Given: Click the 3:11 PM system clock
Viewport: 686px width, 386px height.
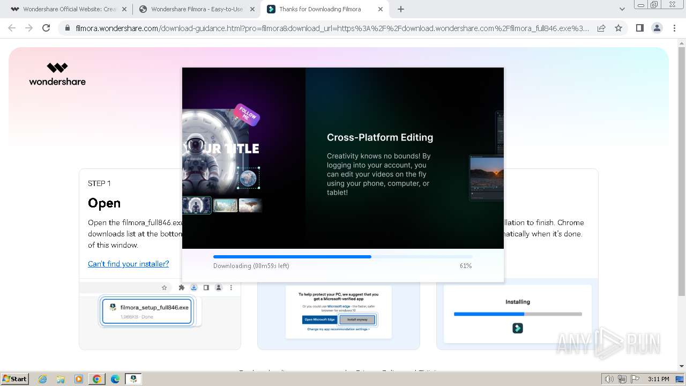Looking at the screenshot, I should 658,379.
